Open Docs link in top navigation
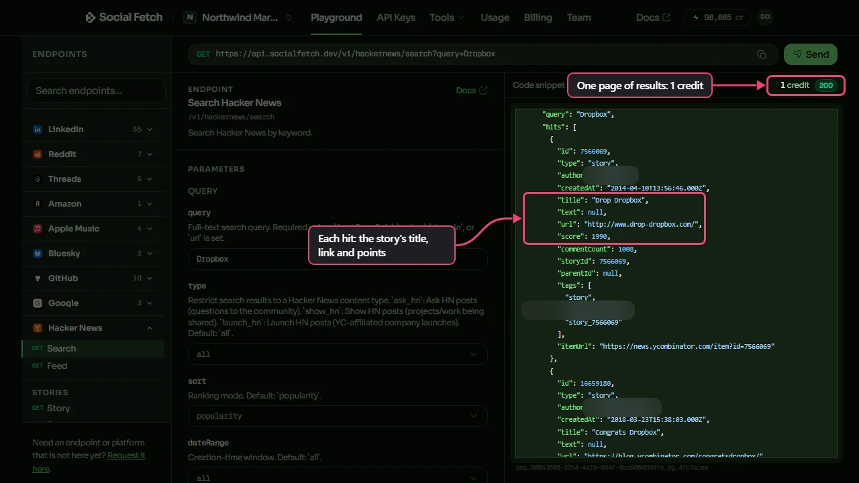The height and width of the screenshot is (483, 859). pyautogui.click(x=653, y=17)
